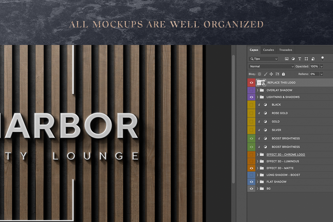The height and width of the screenshot is (222, 333).
Task: Open the Normal blend mode dropdown
Action: point(271,67)
